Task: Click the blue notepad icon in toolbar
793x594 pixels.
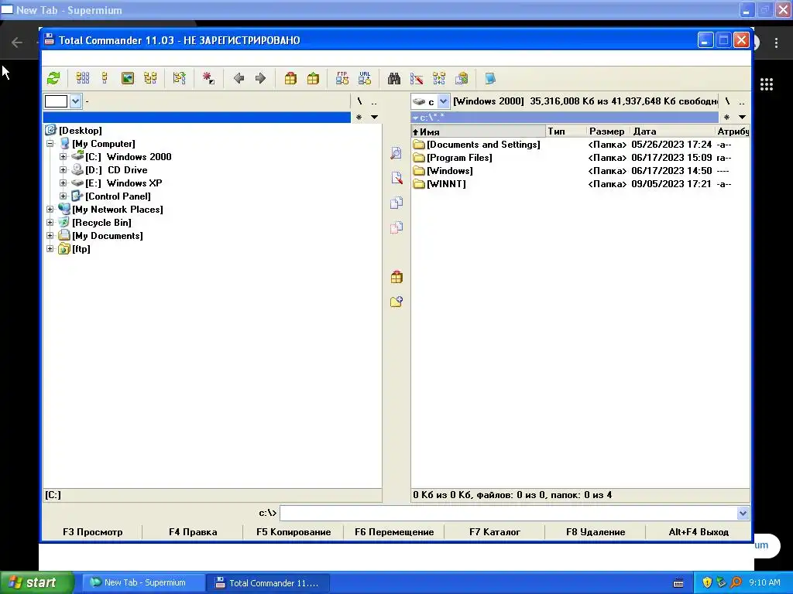Action: (x=490, y=78)
